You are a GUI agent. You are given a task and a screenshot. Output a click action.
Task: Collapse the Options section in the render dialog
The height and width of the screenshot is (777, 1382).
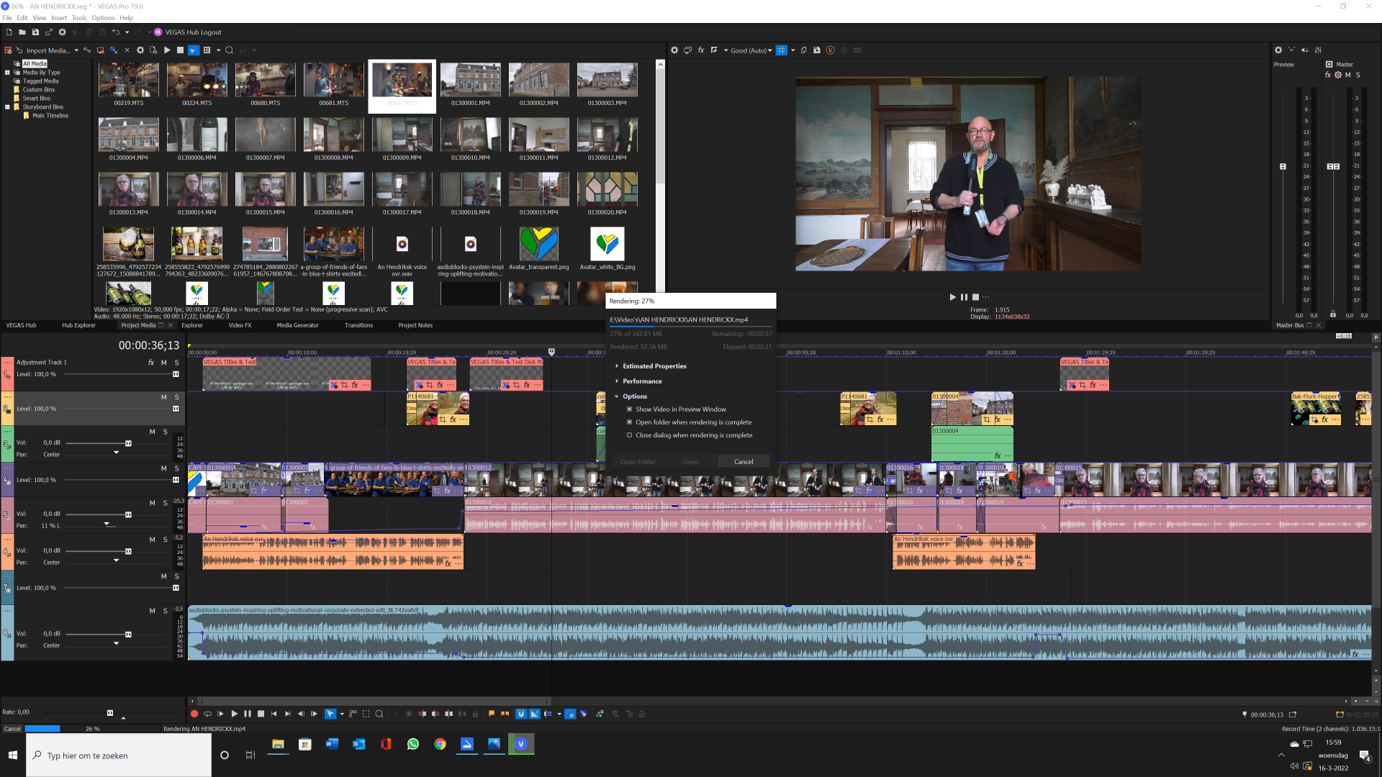pyautogui.click(x=617, y=396)
